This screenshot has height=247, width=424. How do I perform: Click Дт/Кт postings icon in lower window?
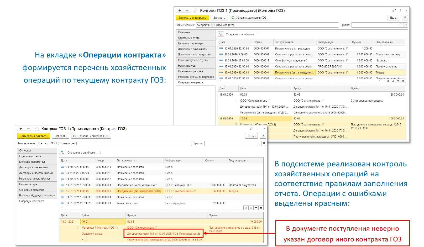point(62,153)
